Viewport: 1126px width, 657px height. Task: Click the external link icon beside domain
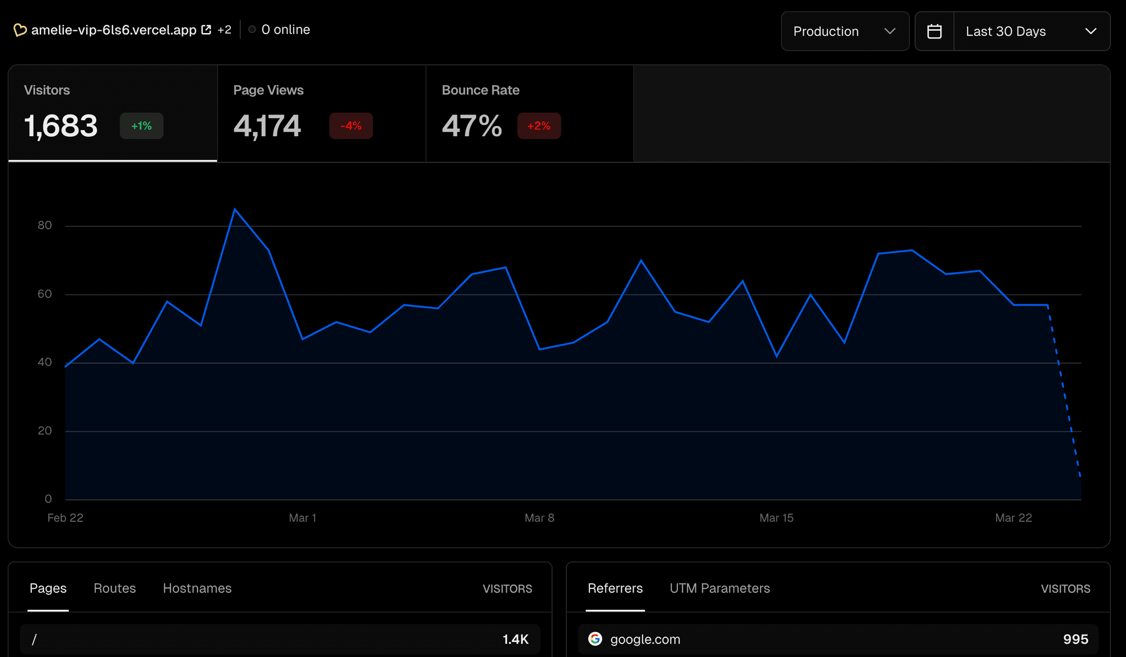pyautogui.click(x=206, y=30)
